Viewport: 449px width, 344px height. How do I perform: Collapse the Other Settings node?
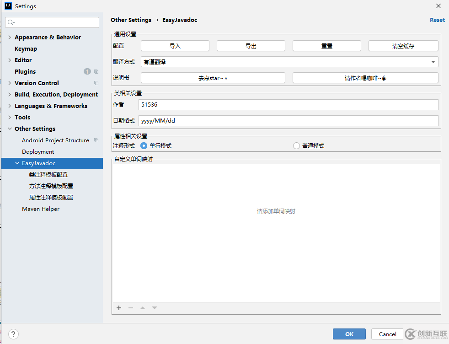pyautogui.click(x=10, y=129)
